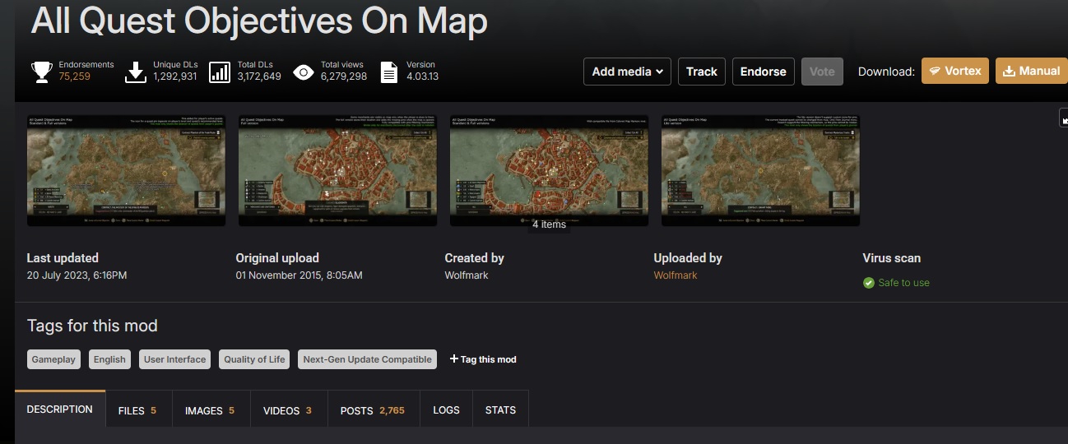Click the Total views eye icon
Viewport: 1068px width, 444px height.
coord(304,72)
